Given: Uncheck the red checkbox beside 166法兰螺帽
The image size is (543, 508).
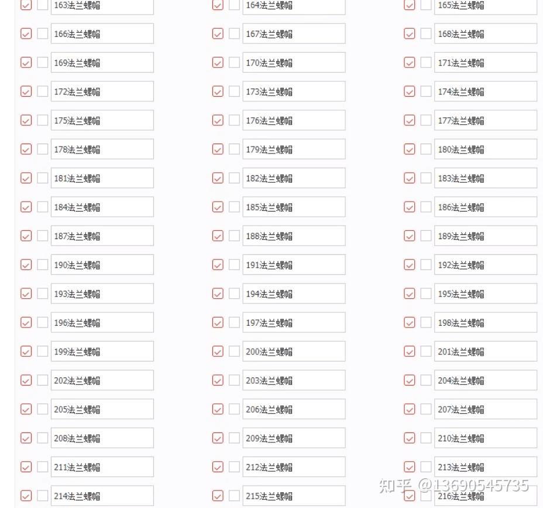Looking at the screenshot, I should click(x=26, y=33).
